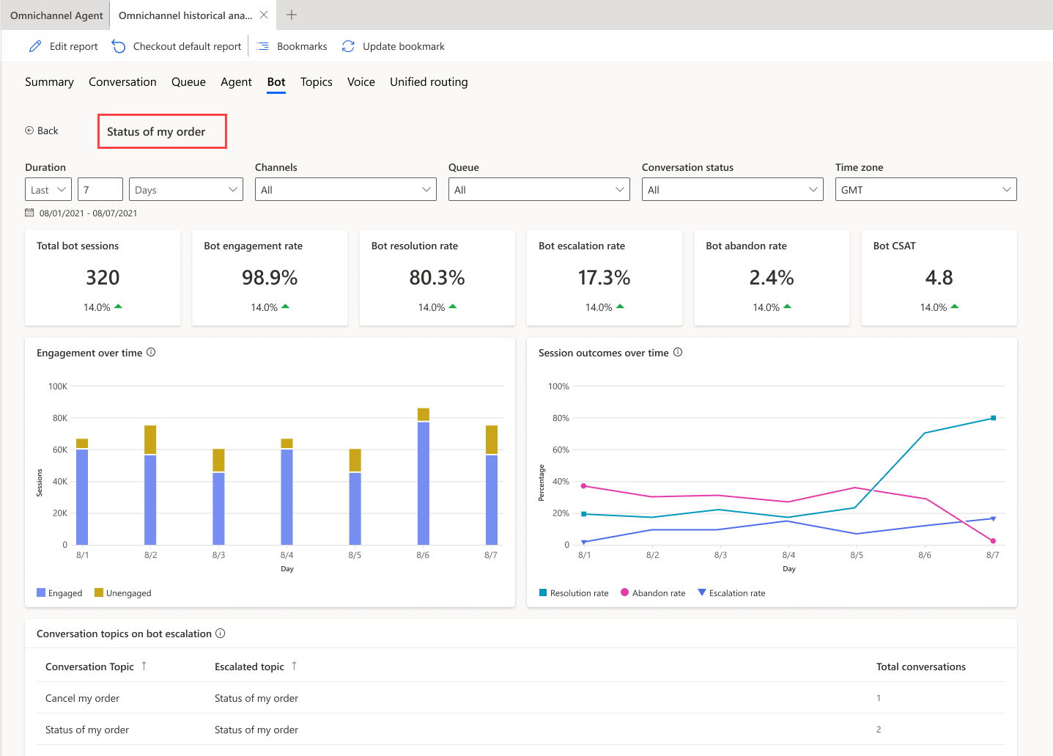
Task: Switch to the Summary tab
Action: click(49, 82)
